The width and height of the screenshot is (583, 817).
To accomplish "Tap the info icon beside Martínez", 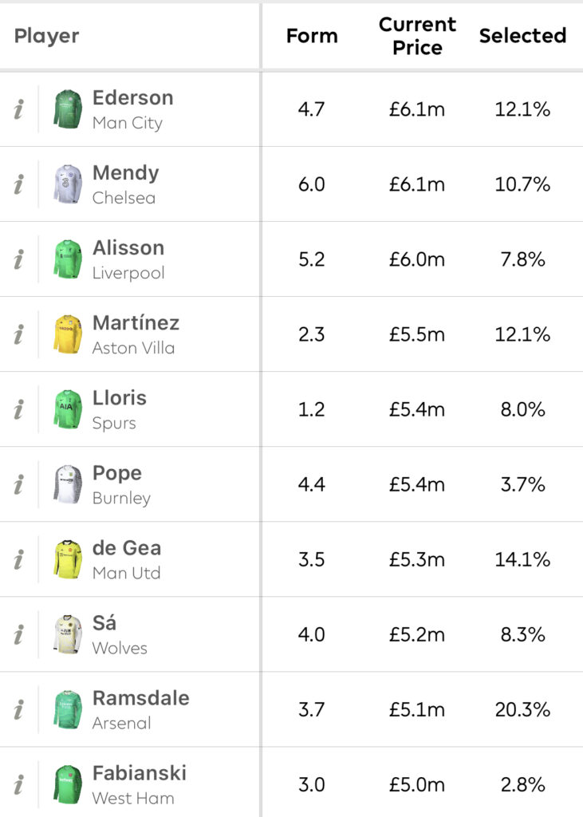I will pos(19,334).
